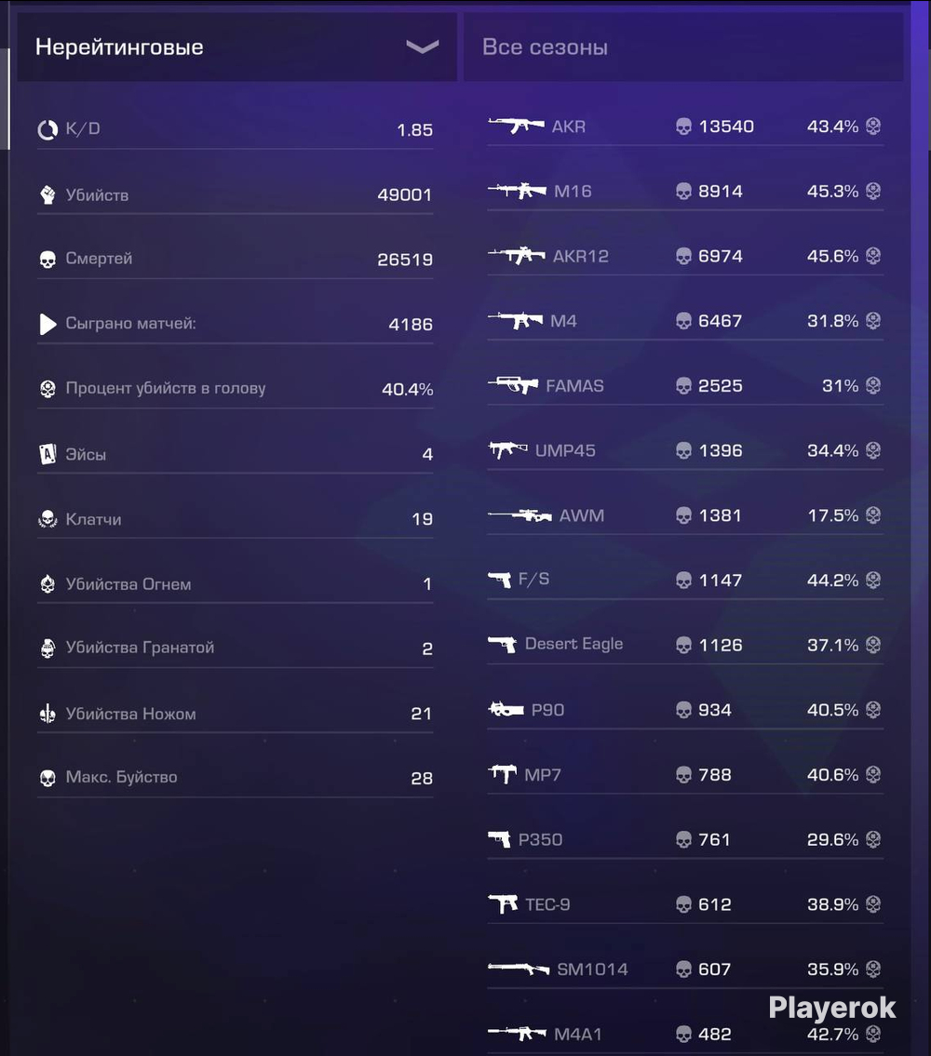Select the FAMAS weapon row
Image resolution: width=931 pixels, height=1056 pixels.
click(x=685, y=385)
